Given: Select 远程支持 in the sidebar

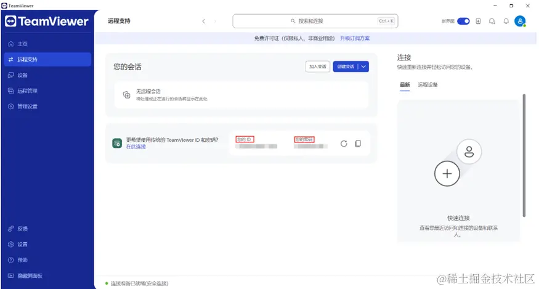Looking at the screenshot, I should coord(47,59).
